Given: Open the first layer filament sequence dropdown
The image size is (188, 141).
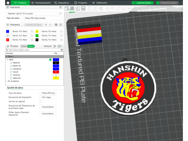Looking at the screenshot, I should (x=48, y=107).
